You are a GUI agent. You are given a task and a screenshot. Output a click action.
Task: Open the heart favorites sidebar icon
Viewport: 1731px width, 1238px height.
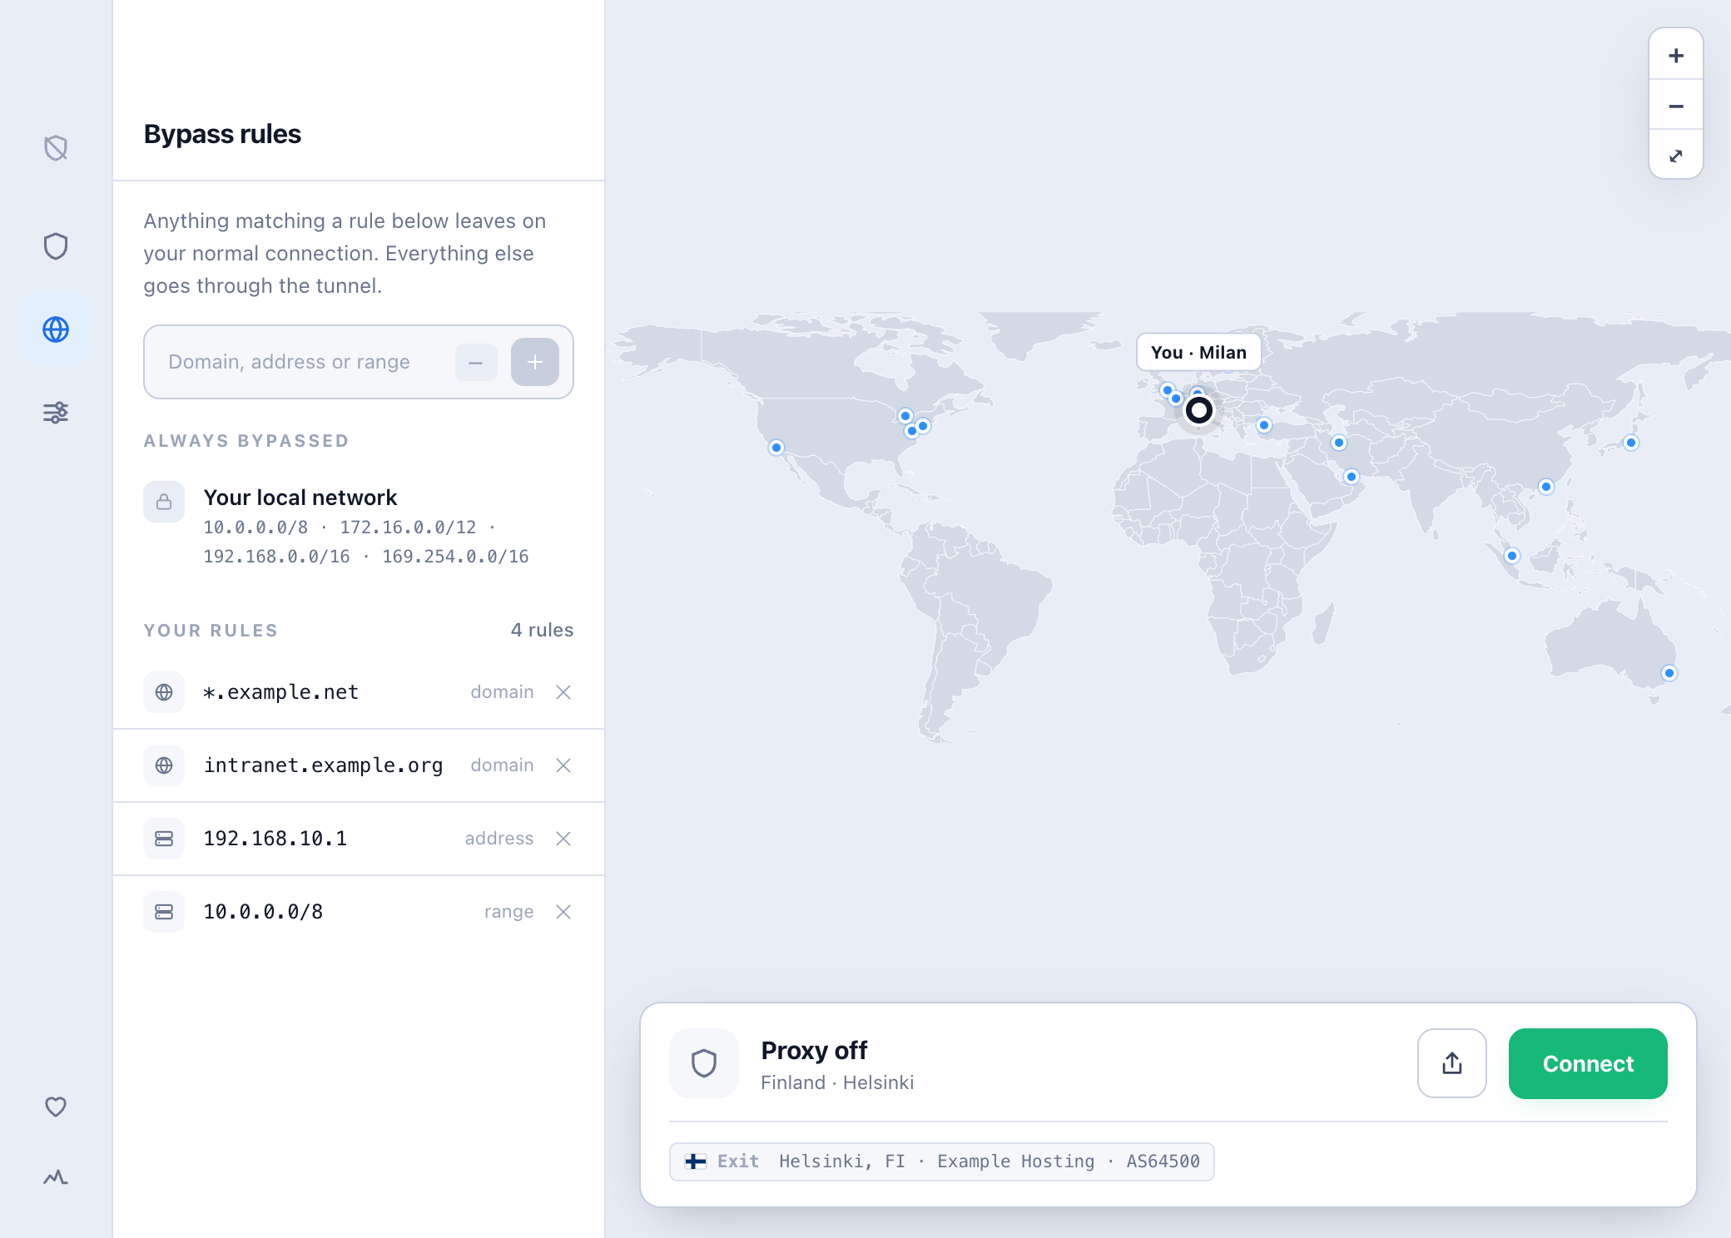(56, 1107)
